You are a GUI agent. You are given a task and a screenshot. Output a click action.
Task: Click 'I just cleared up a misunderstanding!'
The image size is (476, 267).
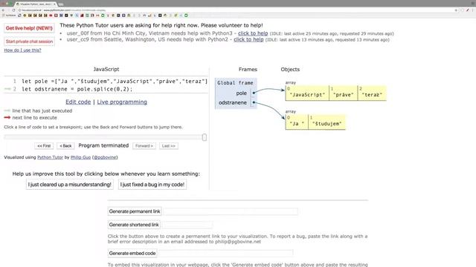(x=69, y=185)
